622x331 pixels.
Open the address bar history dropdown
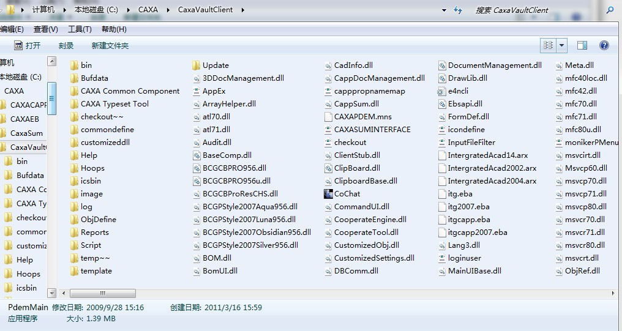pos(444,10)
